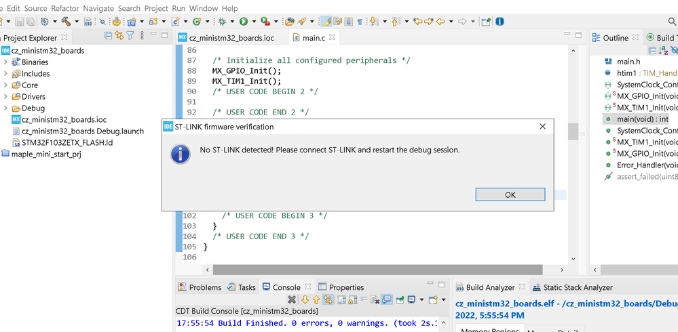
Task: Click the editor horizontal scrollbar
Action: [x=377, y=270]
